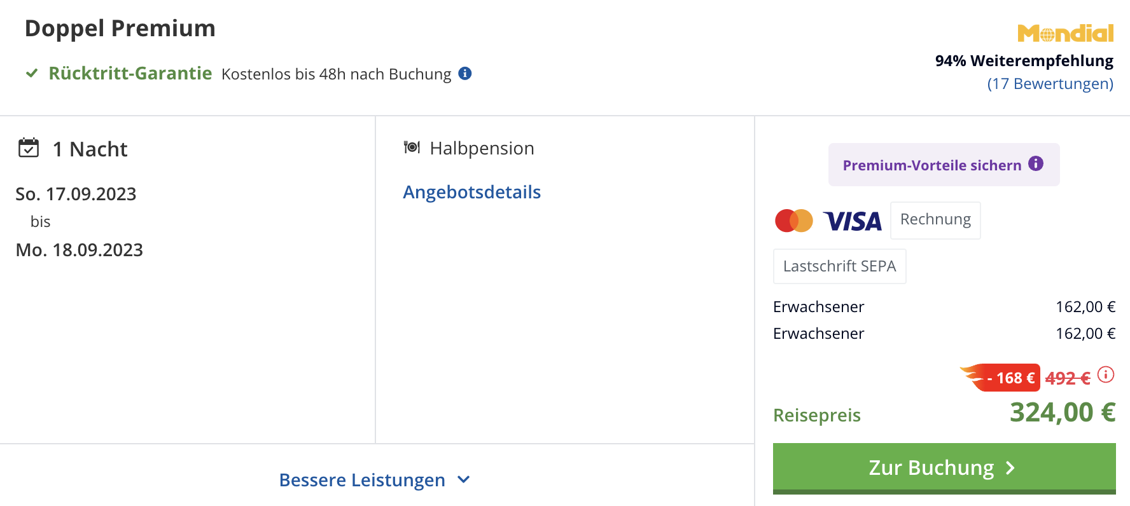Open the Angebotsdetails link
The width and height of the screenshot is (1130, 506).
tap(472, 192)
